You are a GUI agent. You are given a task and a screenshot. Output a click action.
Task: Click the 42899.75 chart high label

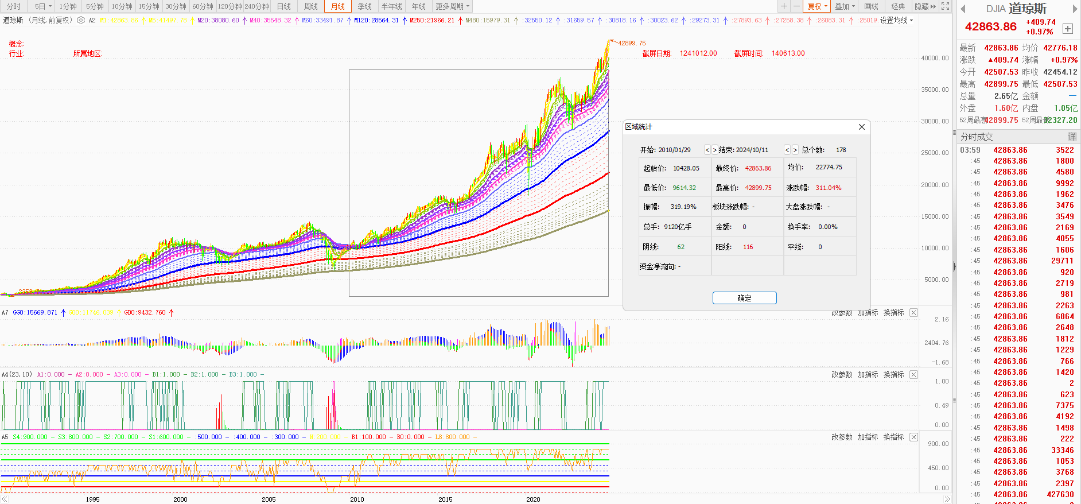[632, 43]
